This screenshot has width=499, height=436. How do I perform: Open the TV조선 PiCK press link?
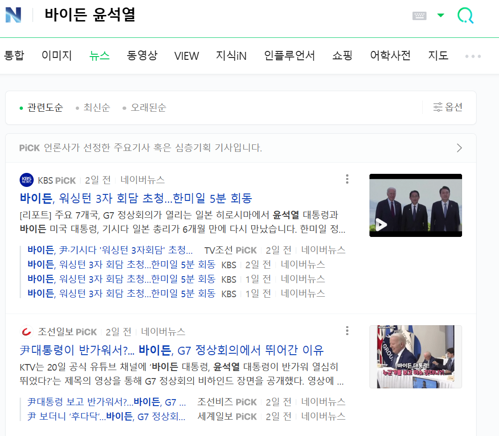pos(231,250)
